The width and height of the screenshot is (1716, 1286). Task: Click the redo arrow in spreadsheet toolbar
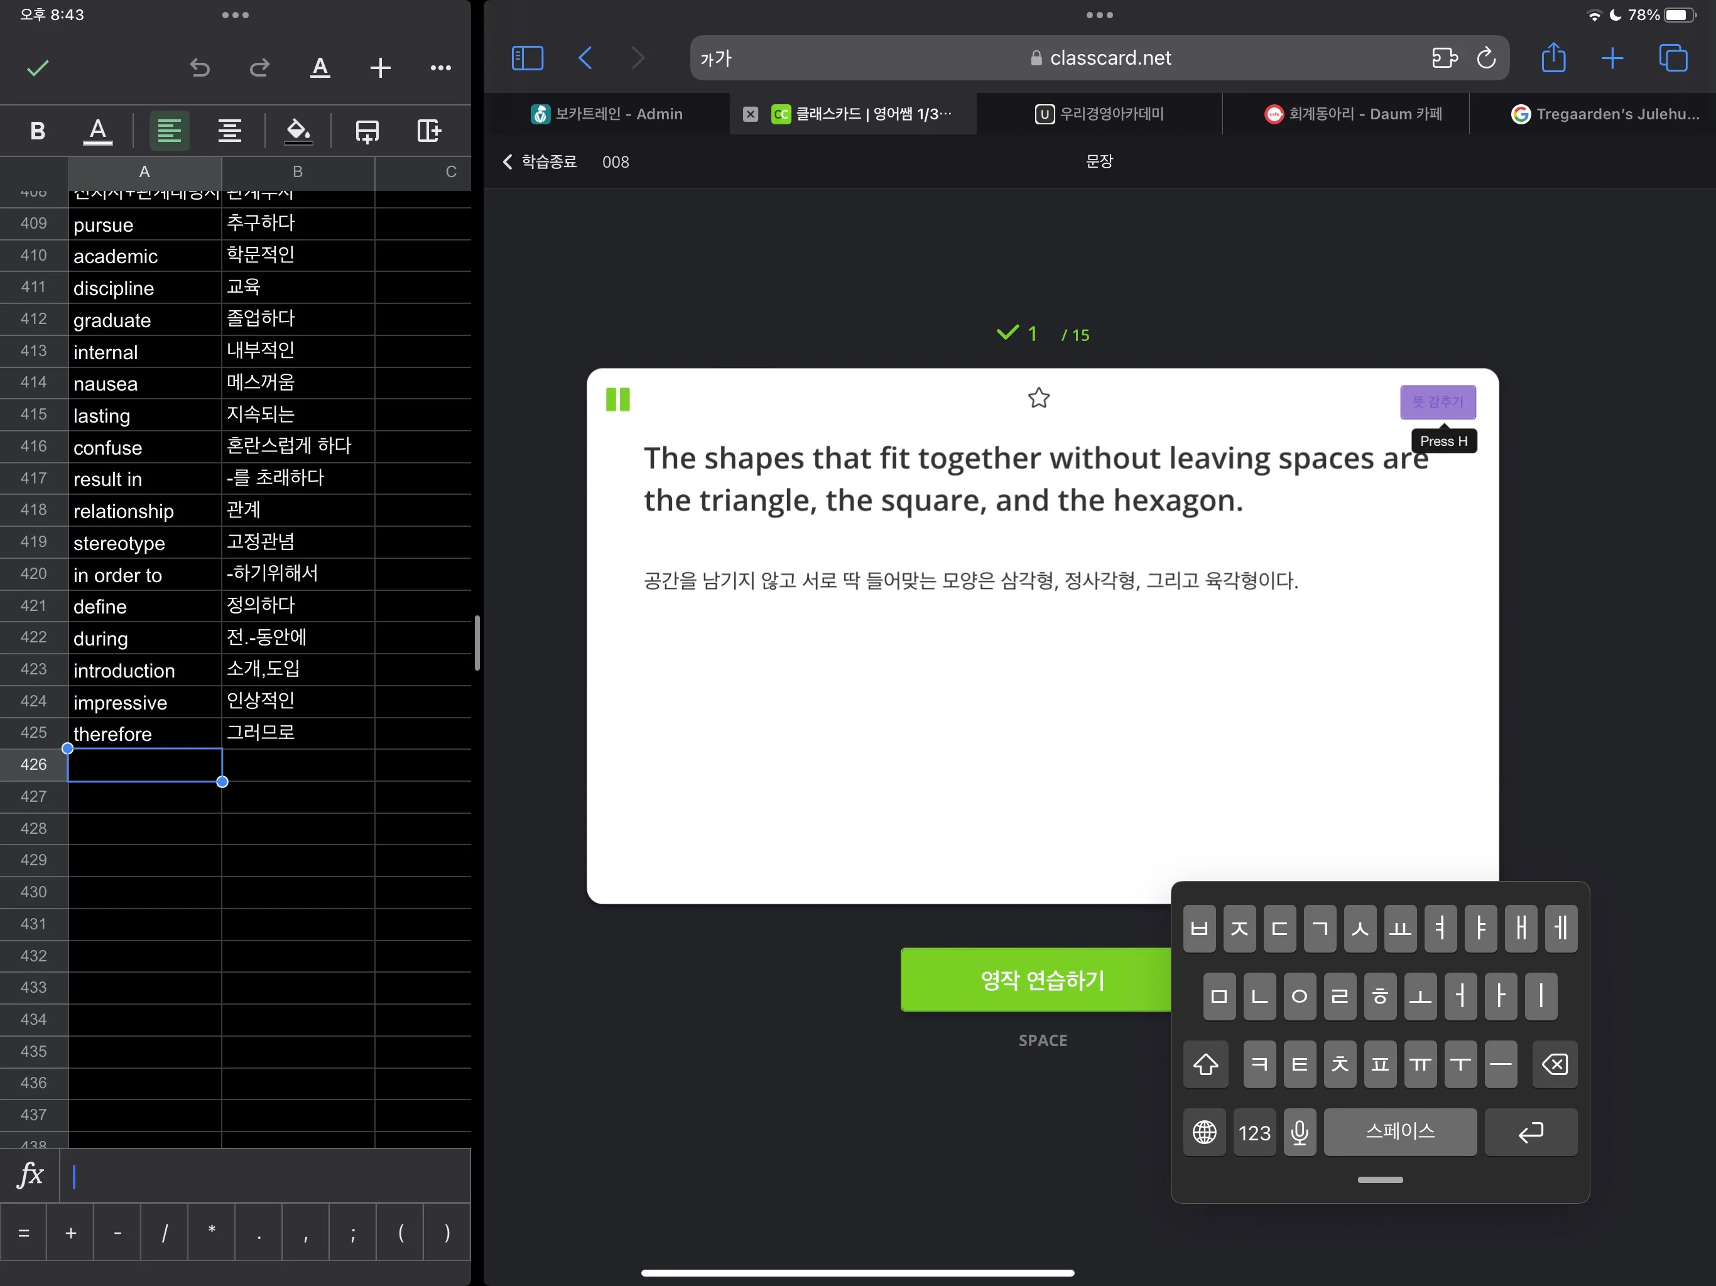pos(259,68)
